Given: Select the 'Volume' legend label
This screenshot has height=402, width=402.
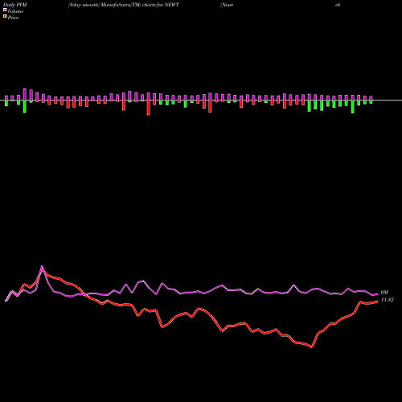Looking at the screenshot, I should pos(15,11).
